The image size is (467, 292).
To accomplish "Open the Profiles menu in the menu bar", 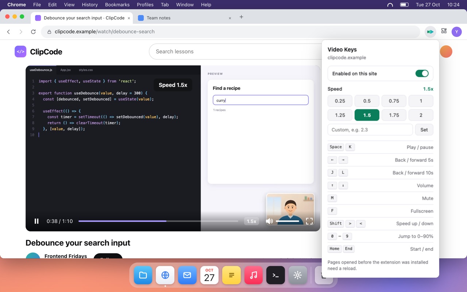I will pos(145,5).
